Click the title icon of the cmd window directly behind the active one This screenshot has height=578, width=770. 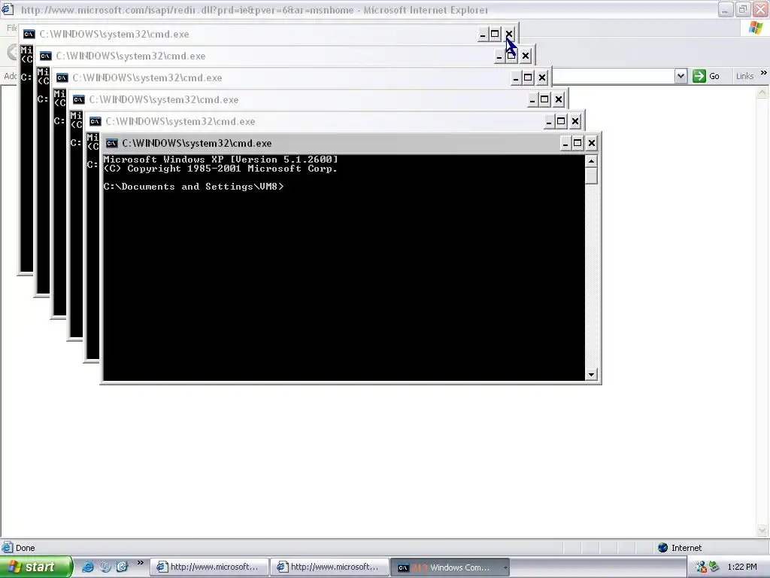click(x=95, y=121)
